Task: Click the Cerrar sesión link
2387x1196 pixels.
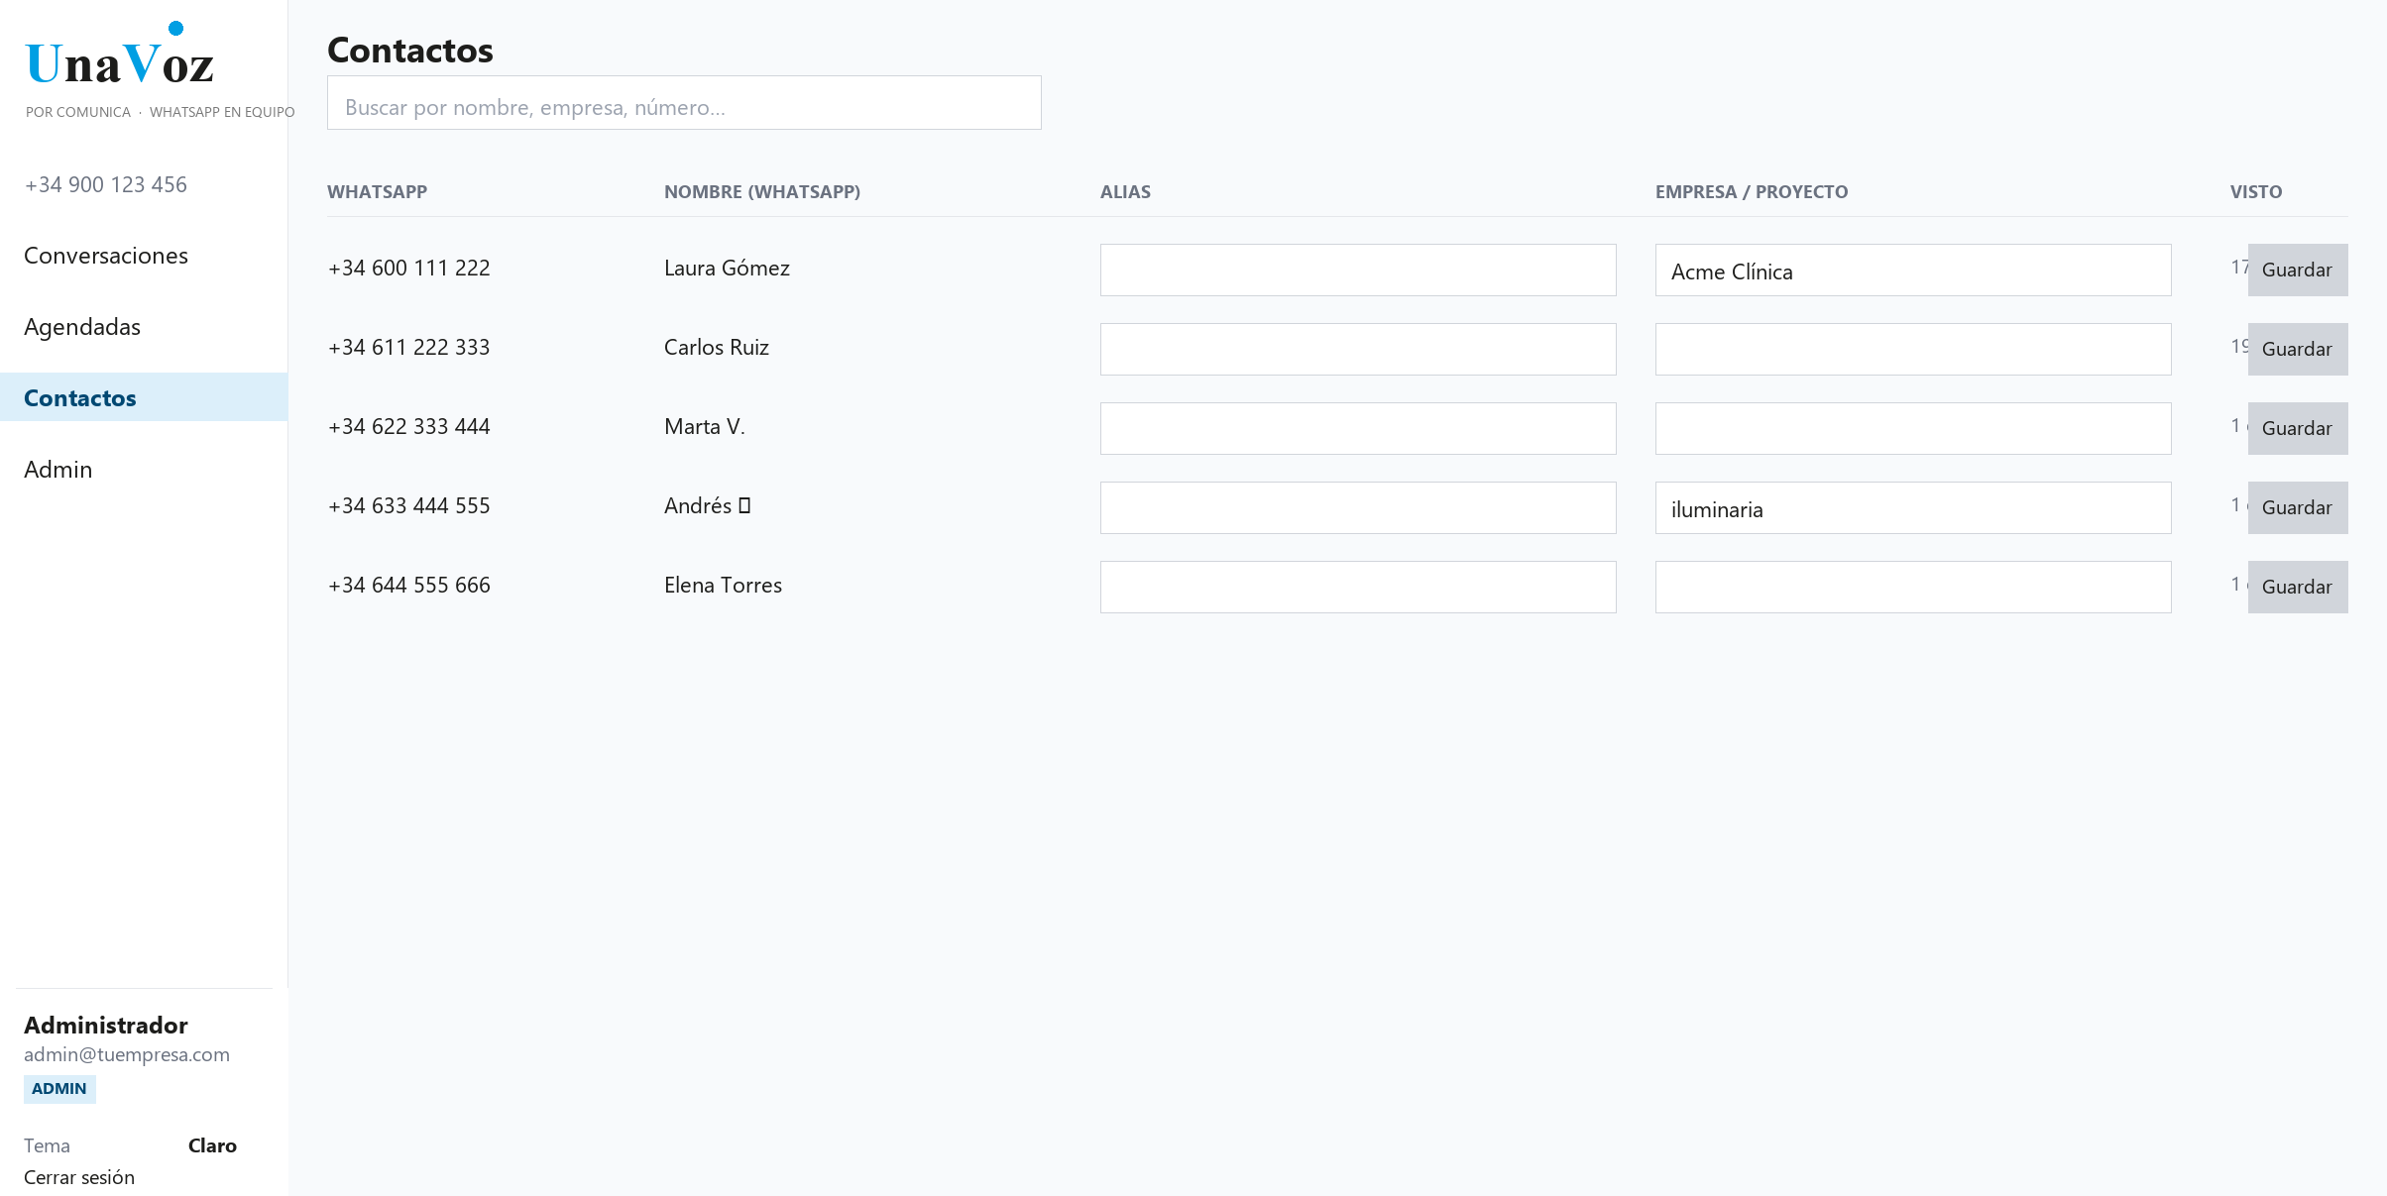Action: coord(79,1177)
